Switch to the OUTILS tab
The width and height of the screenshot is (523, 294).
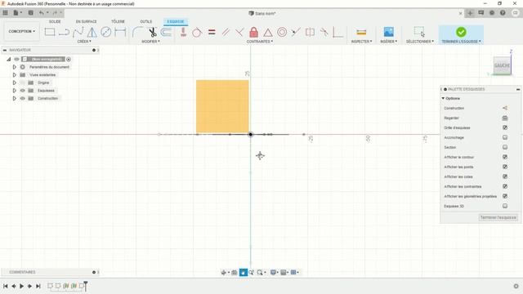tap(145, 22)
